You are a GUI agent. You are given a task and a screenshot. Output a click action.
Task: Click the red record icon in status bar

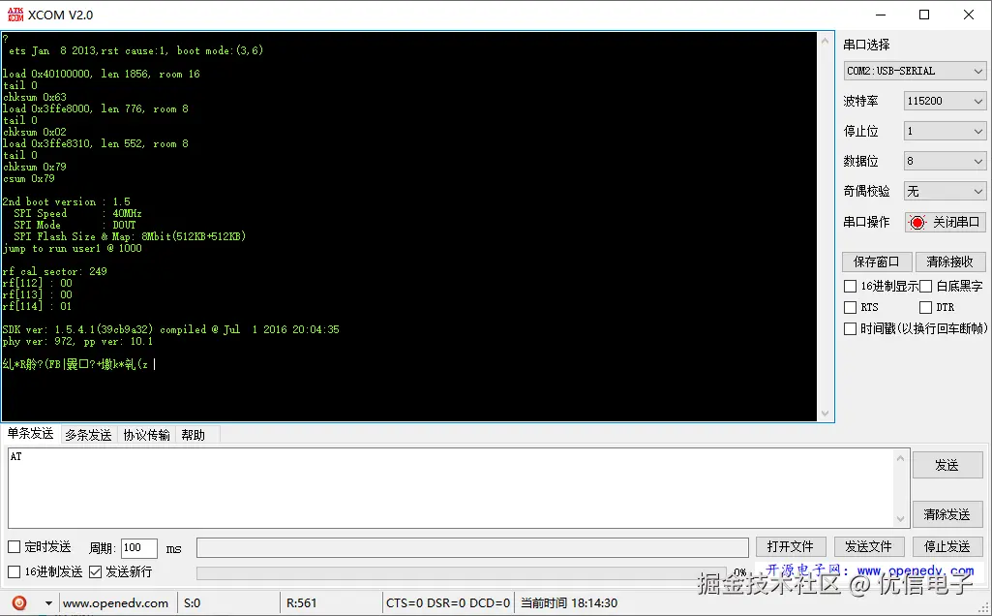click(19, 602)
